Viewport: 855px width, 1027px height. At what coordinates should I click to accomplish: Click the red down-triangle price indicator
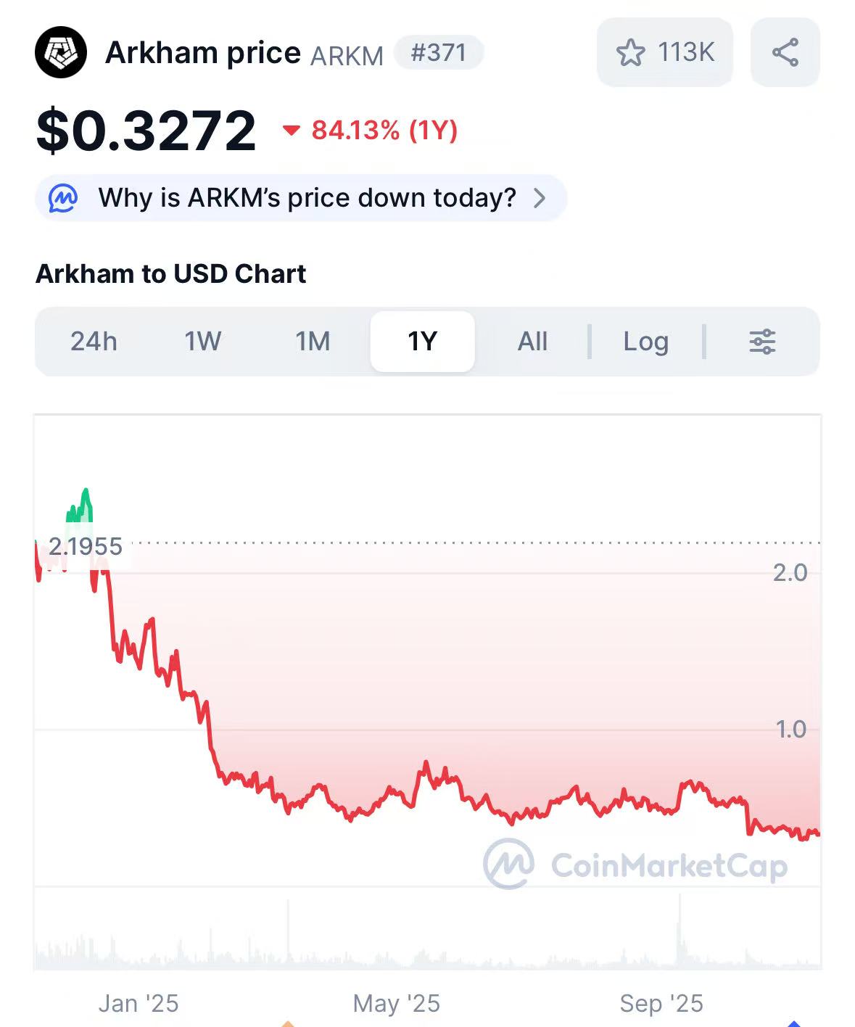tap(292, 131)
